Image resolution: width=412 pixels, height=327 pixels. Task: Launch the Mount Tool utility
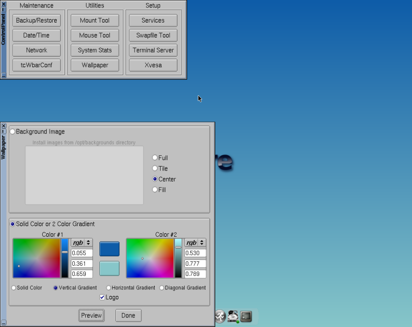tap(95, 21)
